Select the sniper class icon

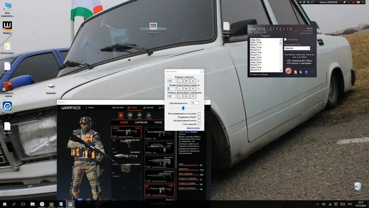pyautogui.click(x=149, y=115)
